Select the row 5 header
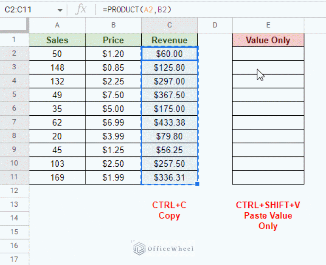The image size is (326, 265). pyautogui.click(x=14, y=95)
